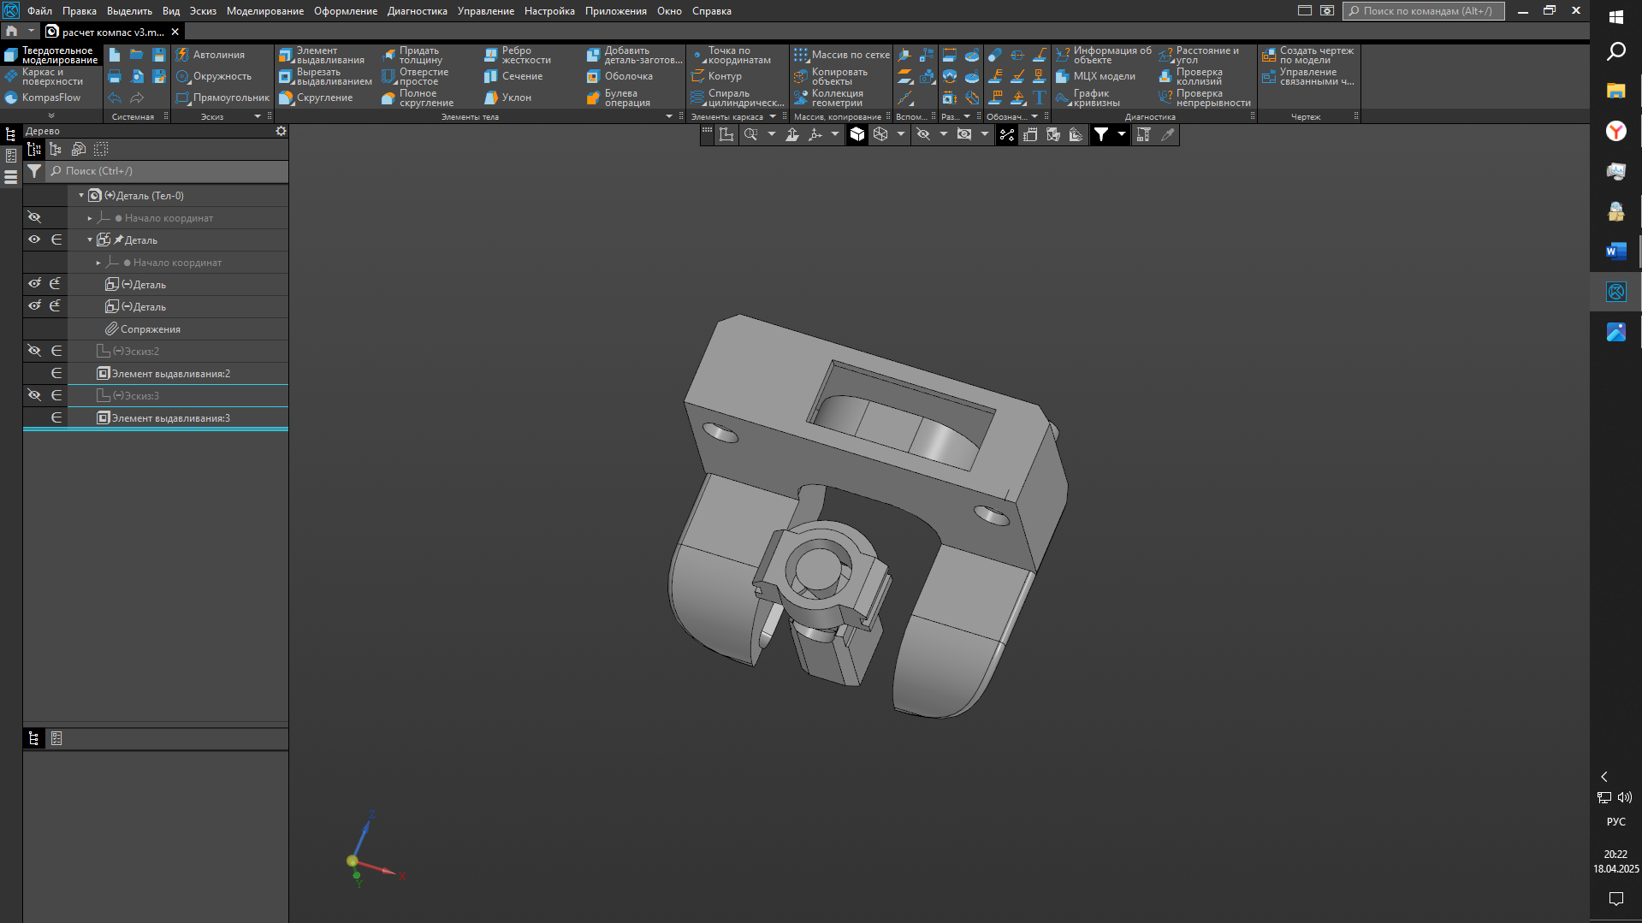Select the Extrude element (Элемент выдавливания) tool

(322, 56)
